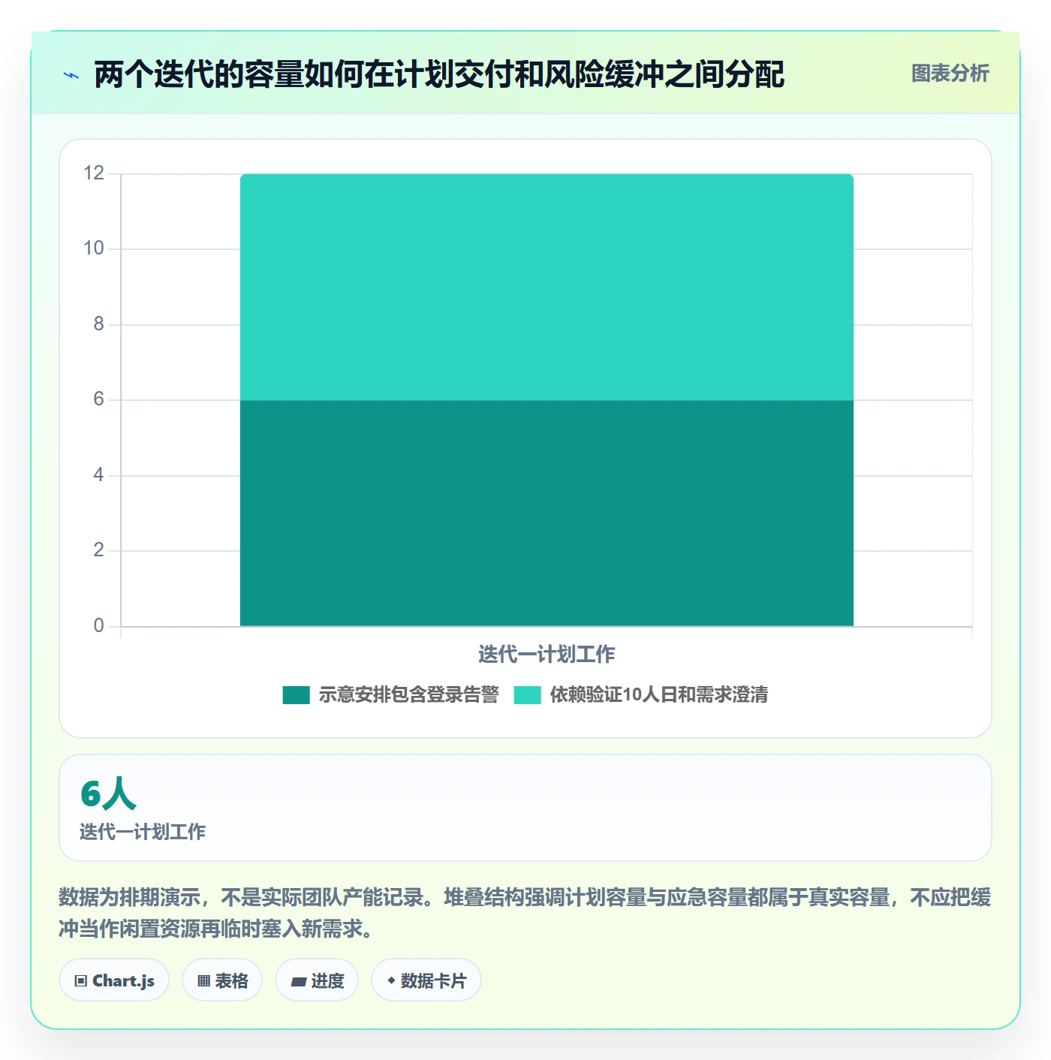Click the light turquoise upper bar segment

(x=547, y=287)
